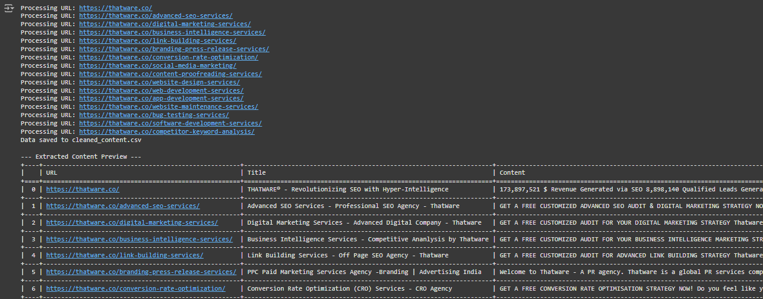763x299 pixels.
Task: Open conversion-rate-optimization processing URL link
Action: coord(169,58)
